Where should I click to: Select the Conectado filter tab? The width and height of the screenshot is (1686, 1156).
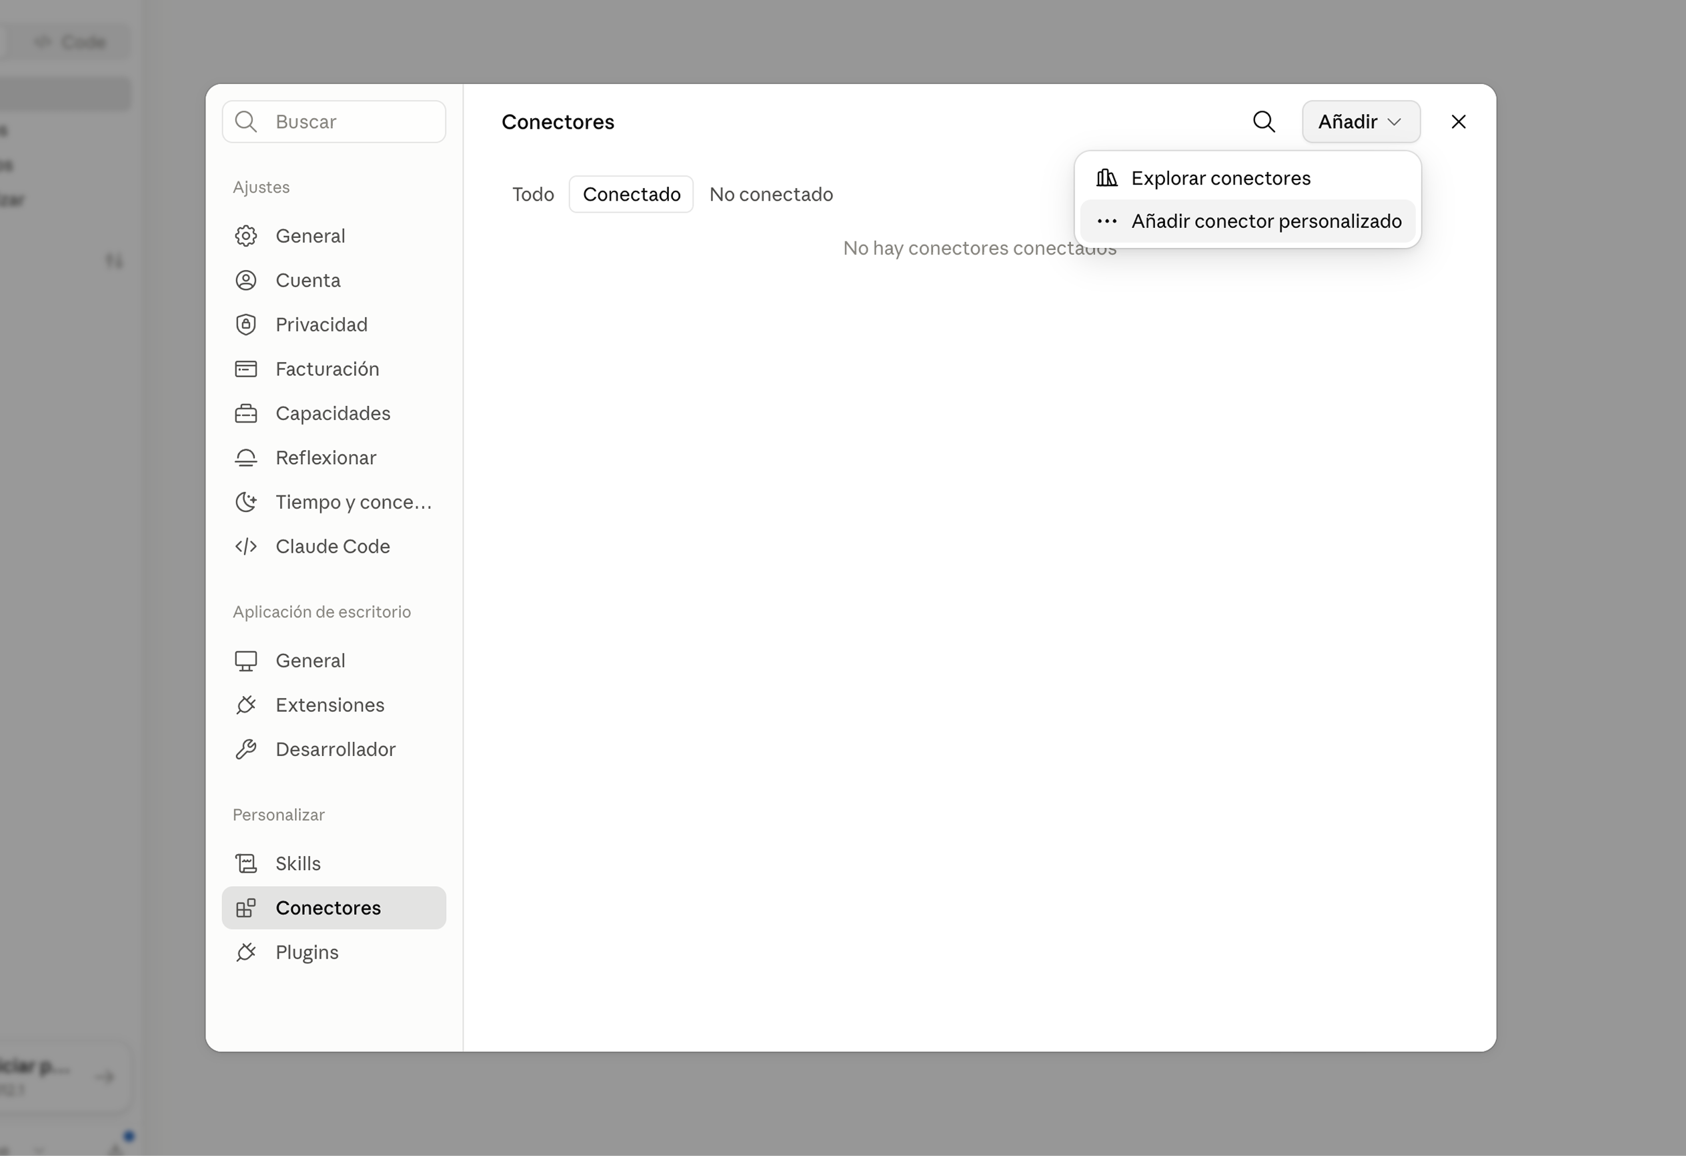click(x=631, y=195)
